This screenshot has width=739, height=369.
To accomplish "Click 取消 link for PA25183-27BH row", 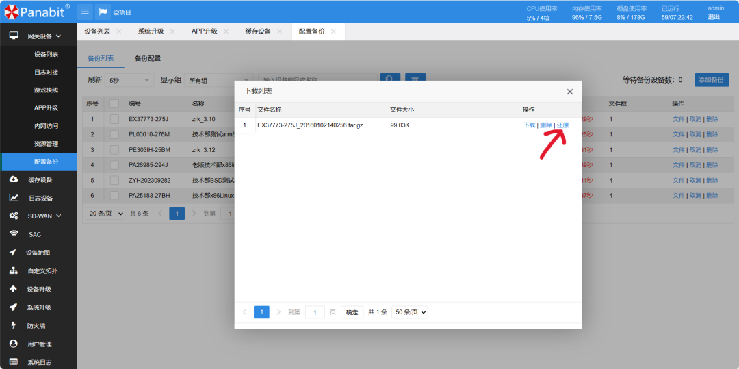I will pos(695,195).
